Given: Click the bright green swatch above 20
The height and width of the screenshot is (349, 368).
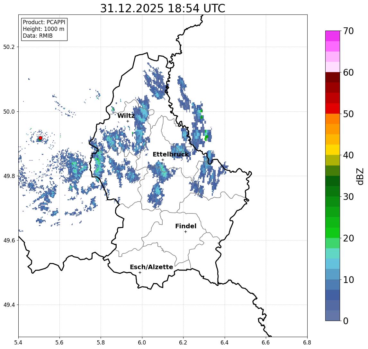Looking at the screenshot, I should [x=333, y=232].
